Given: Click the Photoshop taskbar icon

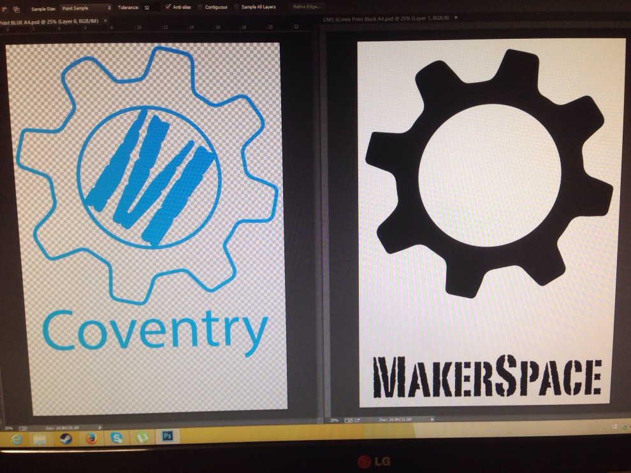Looking at the screenshot, I should point(168,435).
